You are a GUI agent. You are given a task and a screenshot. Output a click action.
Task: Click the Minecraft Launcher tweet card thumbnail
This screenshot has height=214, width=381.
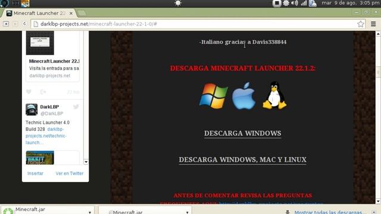click(40, 43)
